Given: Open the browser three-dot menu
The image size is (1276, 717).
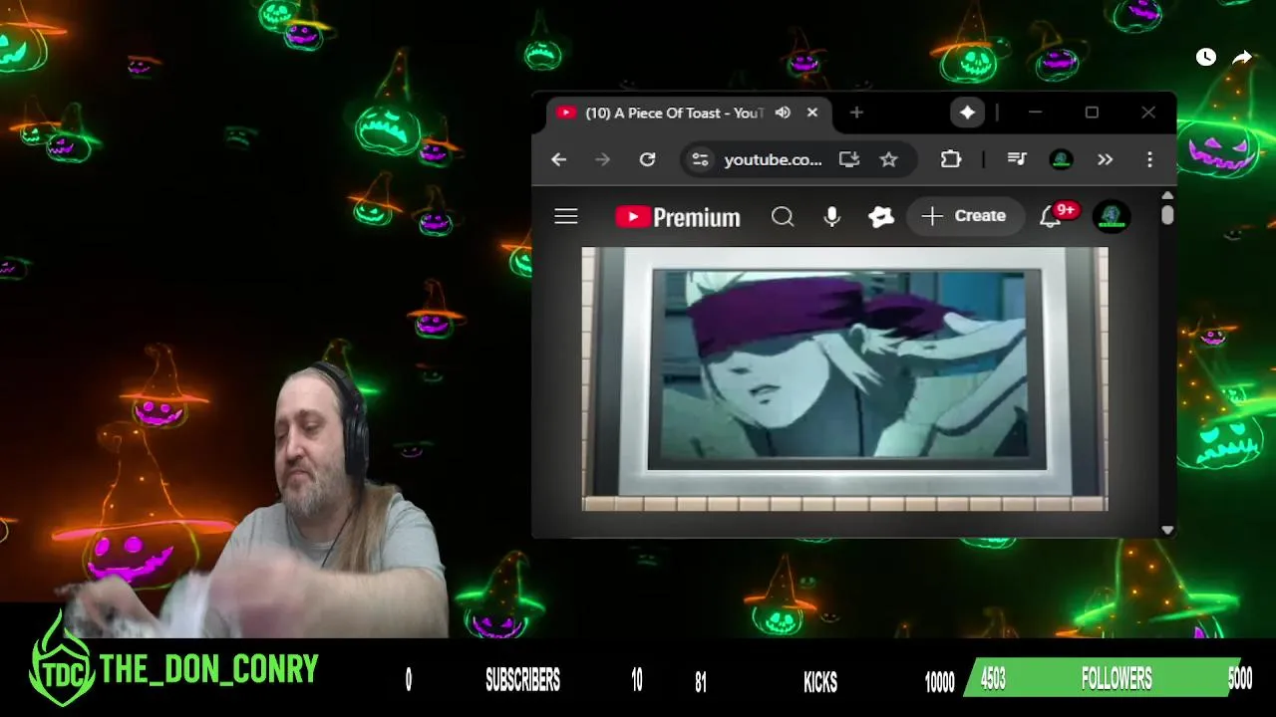Looking at the screenshot, I should click(1149, 159).
